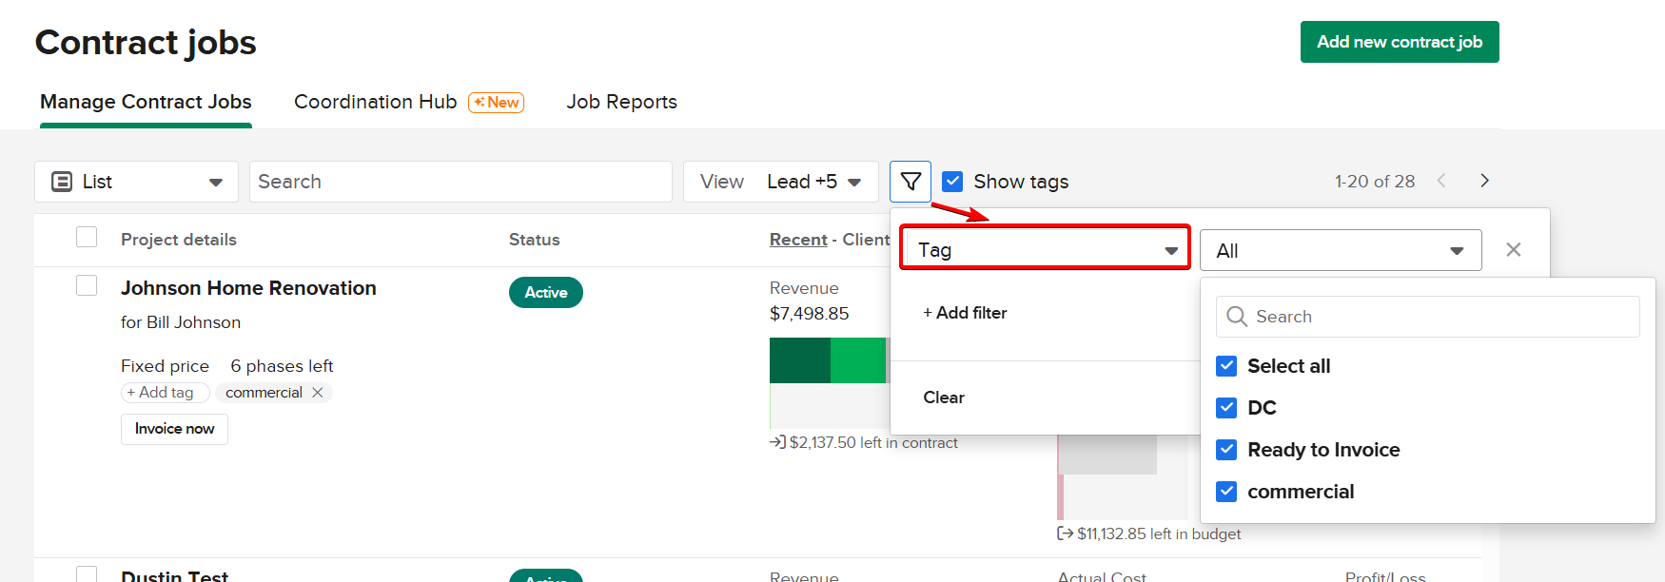
Task: Uncheck the Select all option
Action: pos(1226,366)
